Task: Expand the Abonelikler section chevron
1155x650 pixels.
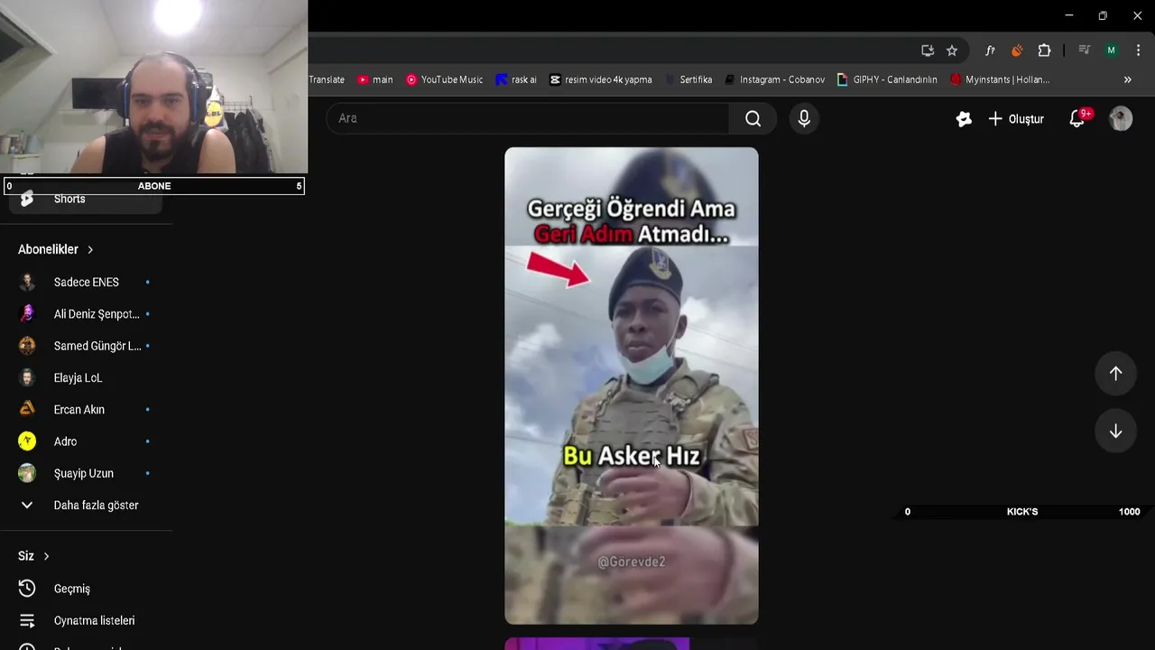Action: (90, 249)
